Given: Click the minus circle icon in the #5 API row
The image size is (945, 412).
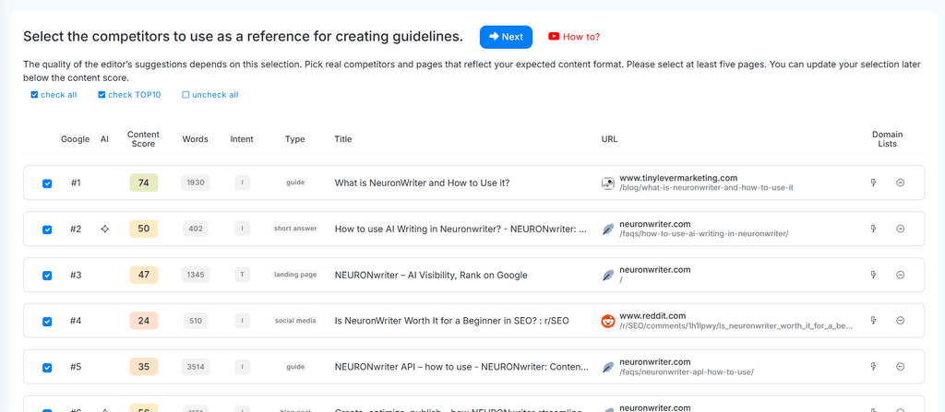Looking at the screenshot, I should pyautogui.click(x=901, y=366).
